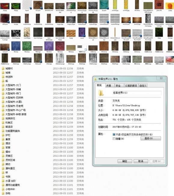174x196 pixels.
Task: Select the w.psd purple cloth file
Action: pos(82,32)
